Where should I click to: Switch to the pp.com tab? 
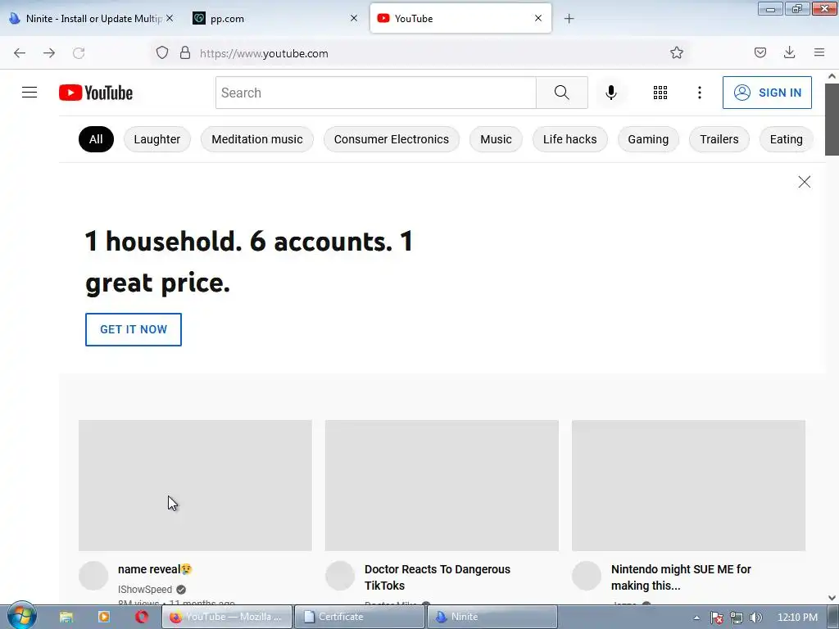275,18
